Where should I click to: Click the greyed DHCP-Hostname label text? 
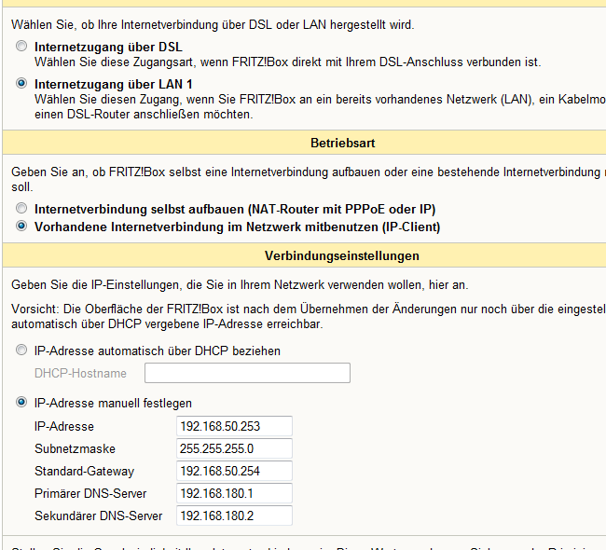80,374
